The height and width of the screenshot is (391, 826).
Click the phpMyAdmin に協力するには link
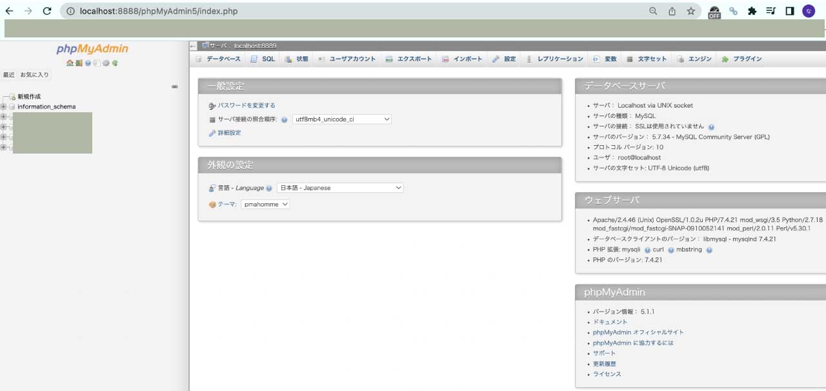[633, 343]
